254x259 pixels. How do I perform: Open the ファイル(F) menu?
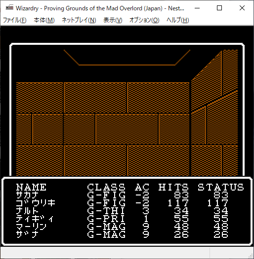15,20
